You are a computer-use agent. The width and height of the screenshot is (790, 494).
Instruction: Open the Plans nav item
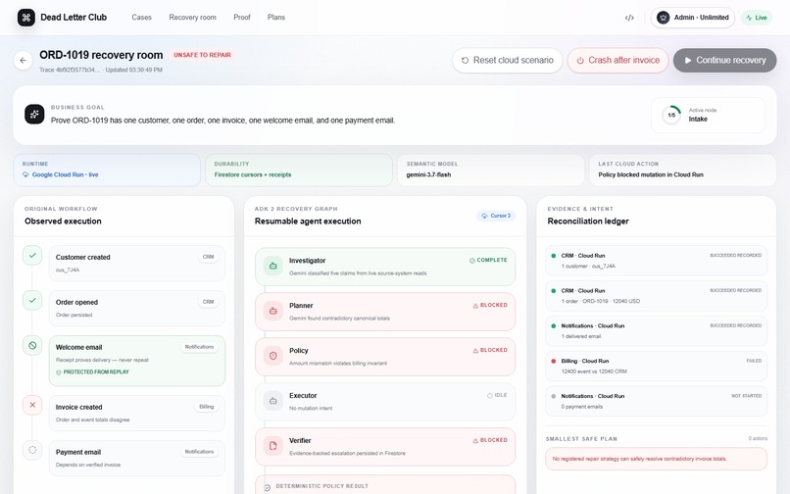click(x=276, y=17)
